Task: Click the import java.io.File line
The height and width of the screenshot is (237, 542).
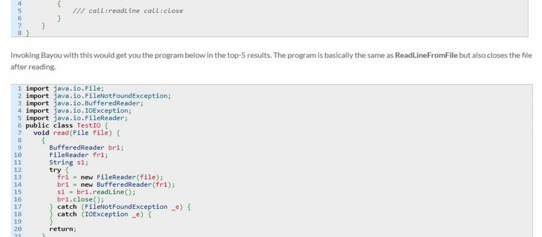Action: pos(64,89)
